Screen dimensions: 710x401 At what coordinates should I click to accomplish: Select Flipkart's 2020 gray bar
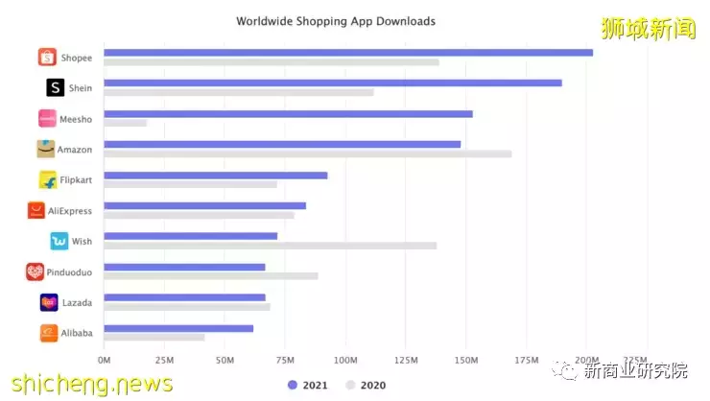190,184
